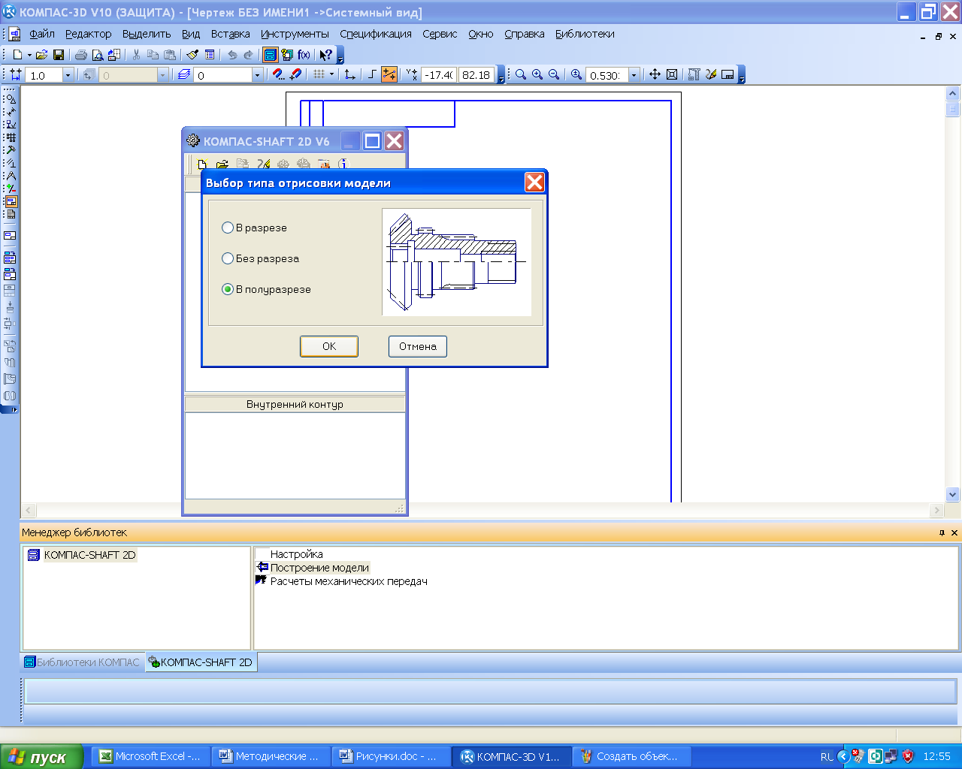Switch to the Библиотеки КОМПАС tab
The image size is (962, 769).
pyautogui.click(x=82, y=662)
